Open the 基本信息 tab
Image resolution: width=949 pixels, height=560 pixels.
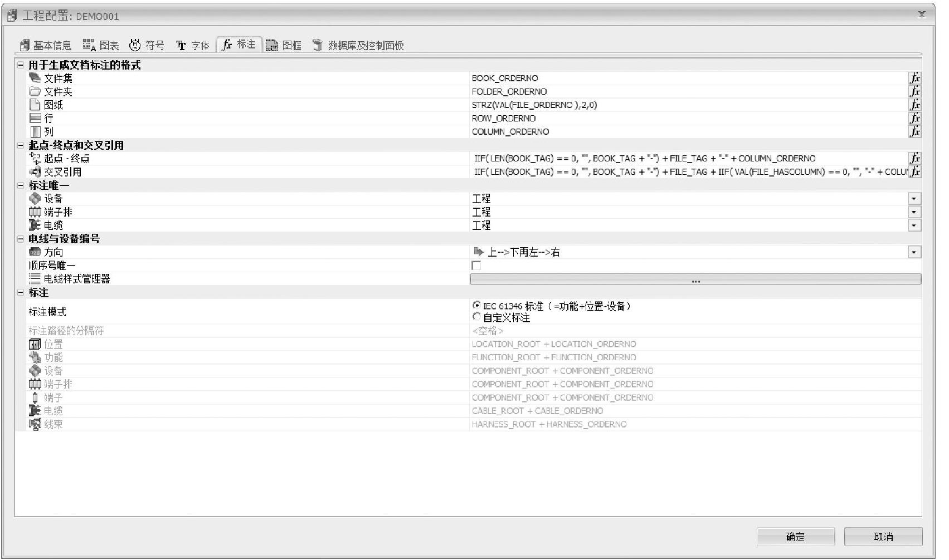coord(46,45)
